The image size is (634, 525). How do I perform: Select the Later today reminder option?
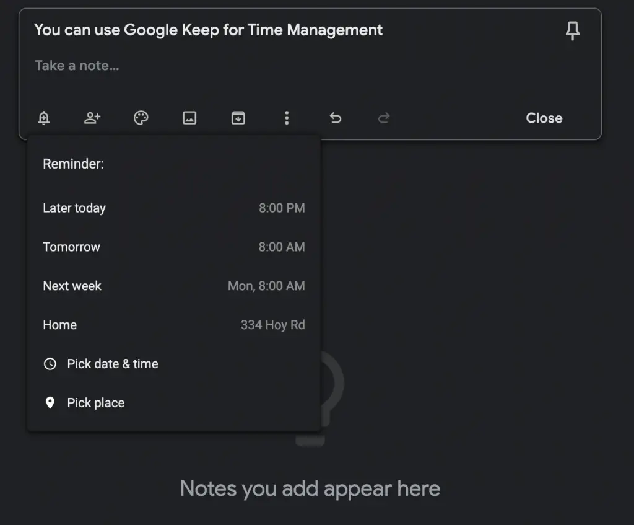pyautogui.click(x=174, y=208)
